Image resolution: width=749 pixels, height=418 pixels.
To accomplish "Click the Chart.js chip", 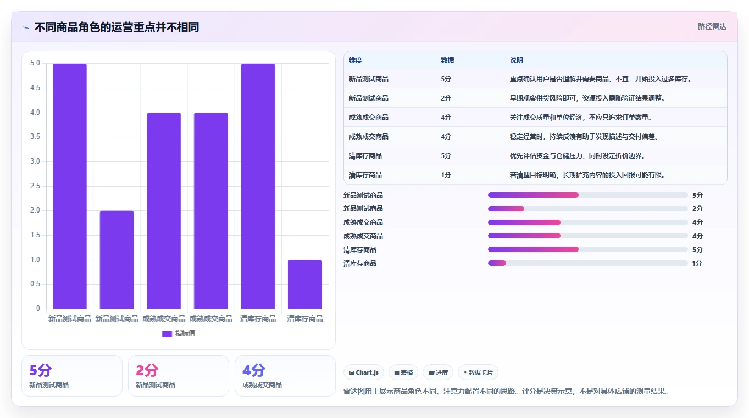I will [x=364, y=372].
